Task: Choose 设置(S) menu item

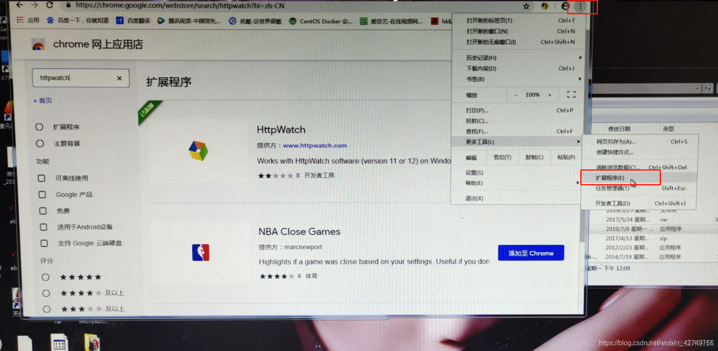Action: [516, 172]
